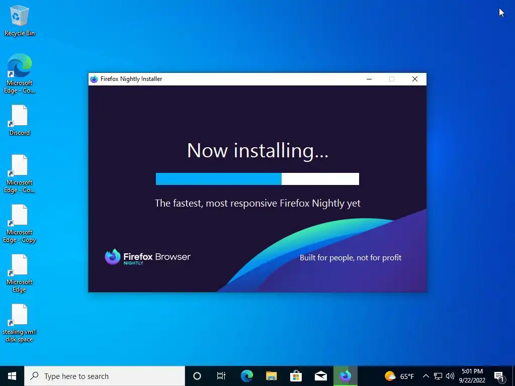The width and height of the screenshot is (515, 386).
Task: Minimize the Firefox Nightly Installer window
Action: click(369, 79)
